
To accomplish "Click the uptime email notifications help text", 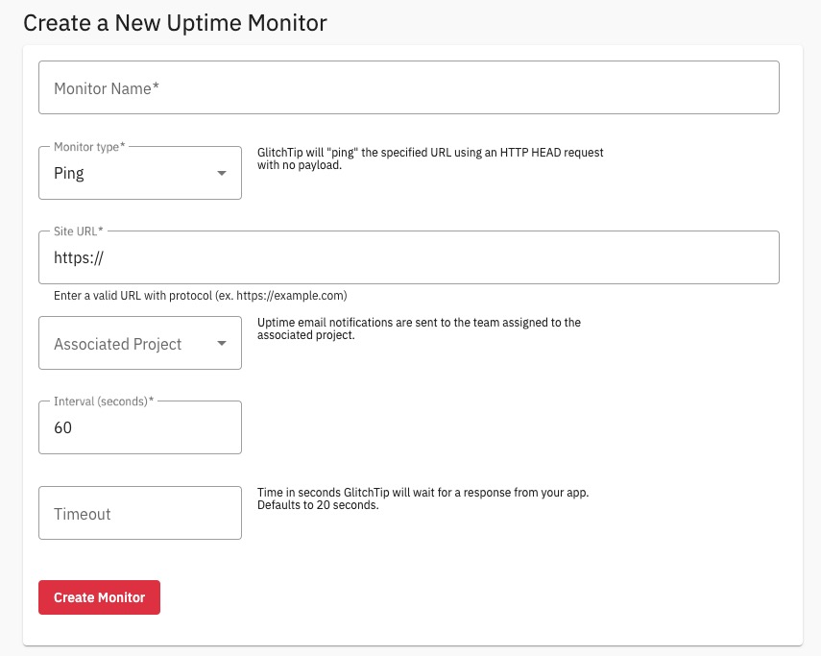I will (x=419, y=328).
